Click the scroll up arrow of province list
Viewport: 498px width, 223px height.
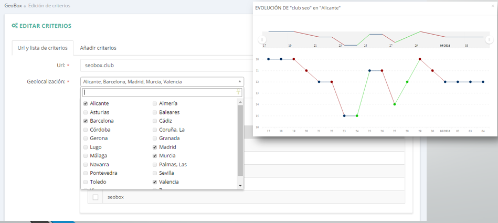tap(240, 101)
